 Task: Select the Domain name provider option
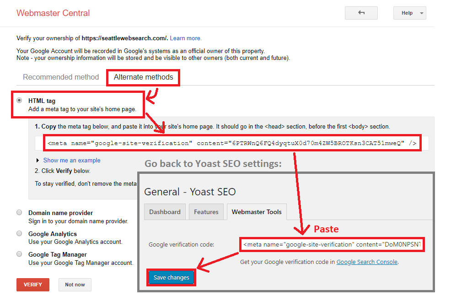[x=19, y=212]
